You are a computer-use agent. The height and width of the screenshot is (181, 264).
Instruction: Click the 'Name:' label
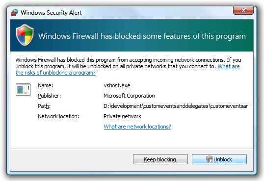tap(46, 85)
